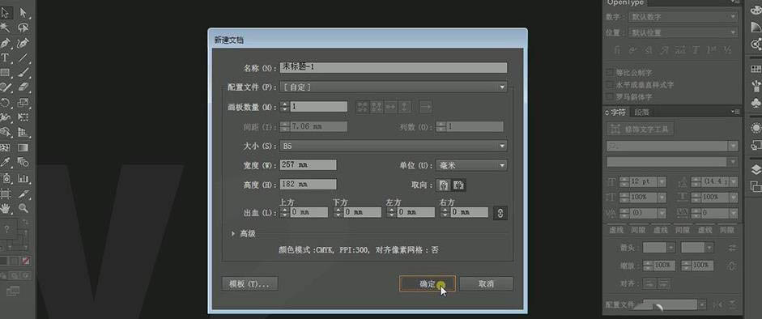Open the OpenType 位置 dropdown
This screenshot has width=762, height=319.
coord(683,33)
